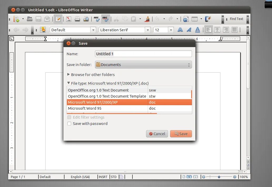
Task: Click the Print printer icon
Action: (x=77, y=19)
